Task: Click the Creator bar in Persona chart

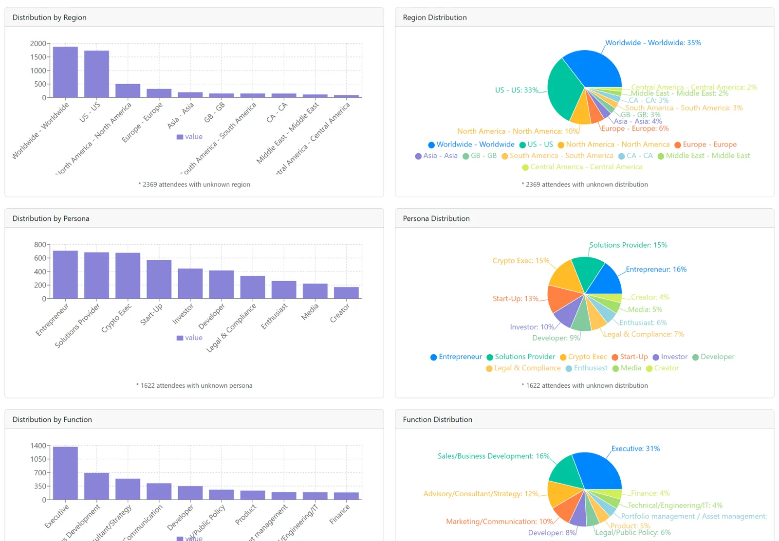Action: pos(346,293)
